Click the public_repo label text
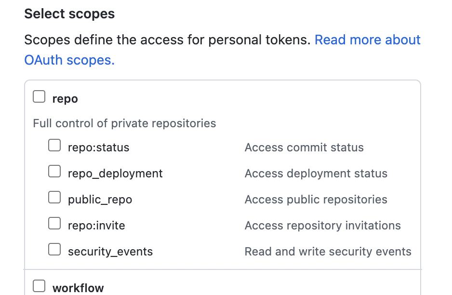Viewport: 452px width, 295px height. 100,200
